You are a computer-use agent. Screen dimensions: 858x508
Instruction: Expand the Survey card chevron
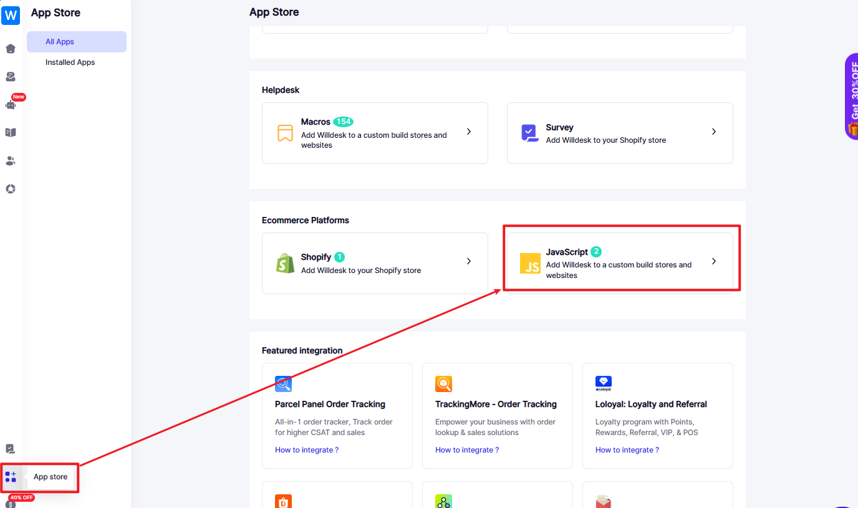coord(714,132)
